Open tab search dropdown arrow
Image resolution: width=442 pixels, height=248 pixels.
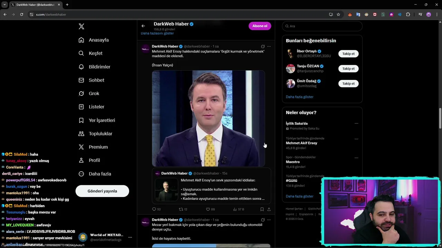[4, 5]
